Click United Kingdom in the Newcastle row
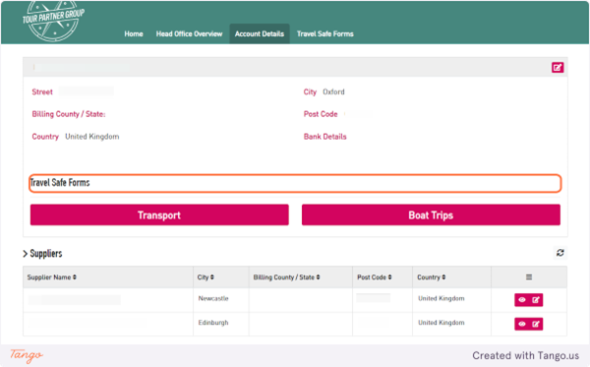The image size is (590, 367). (441, 298)
